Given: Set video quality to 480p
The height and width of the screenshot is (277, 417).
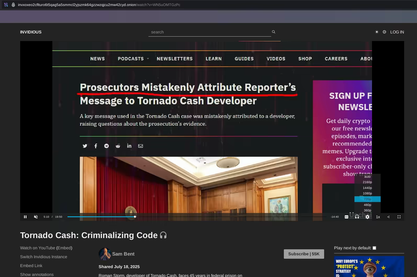Looking at the screenshot, I should coord(367,205).
